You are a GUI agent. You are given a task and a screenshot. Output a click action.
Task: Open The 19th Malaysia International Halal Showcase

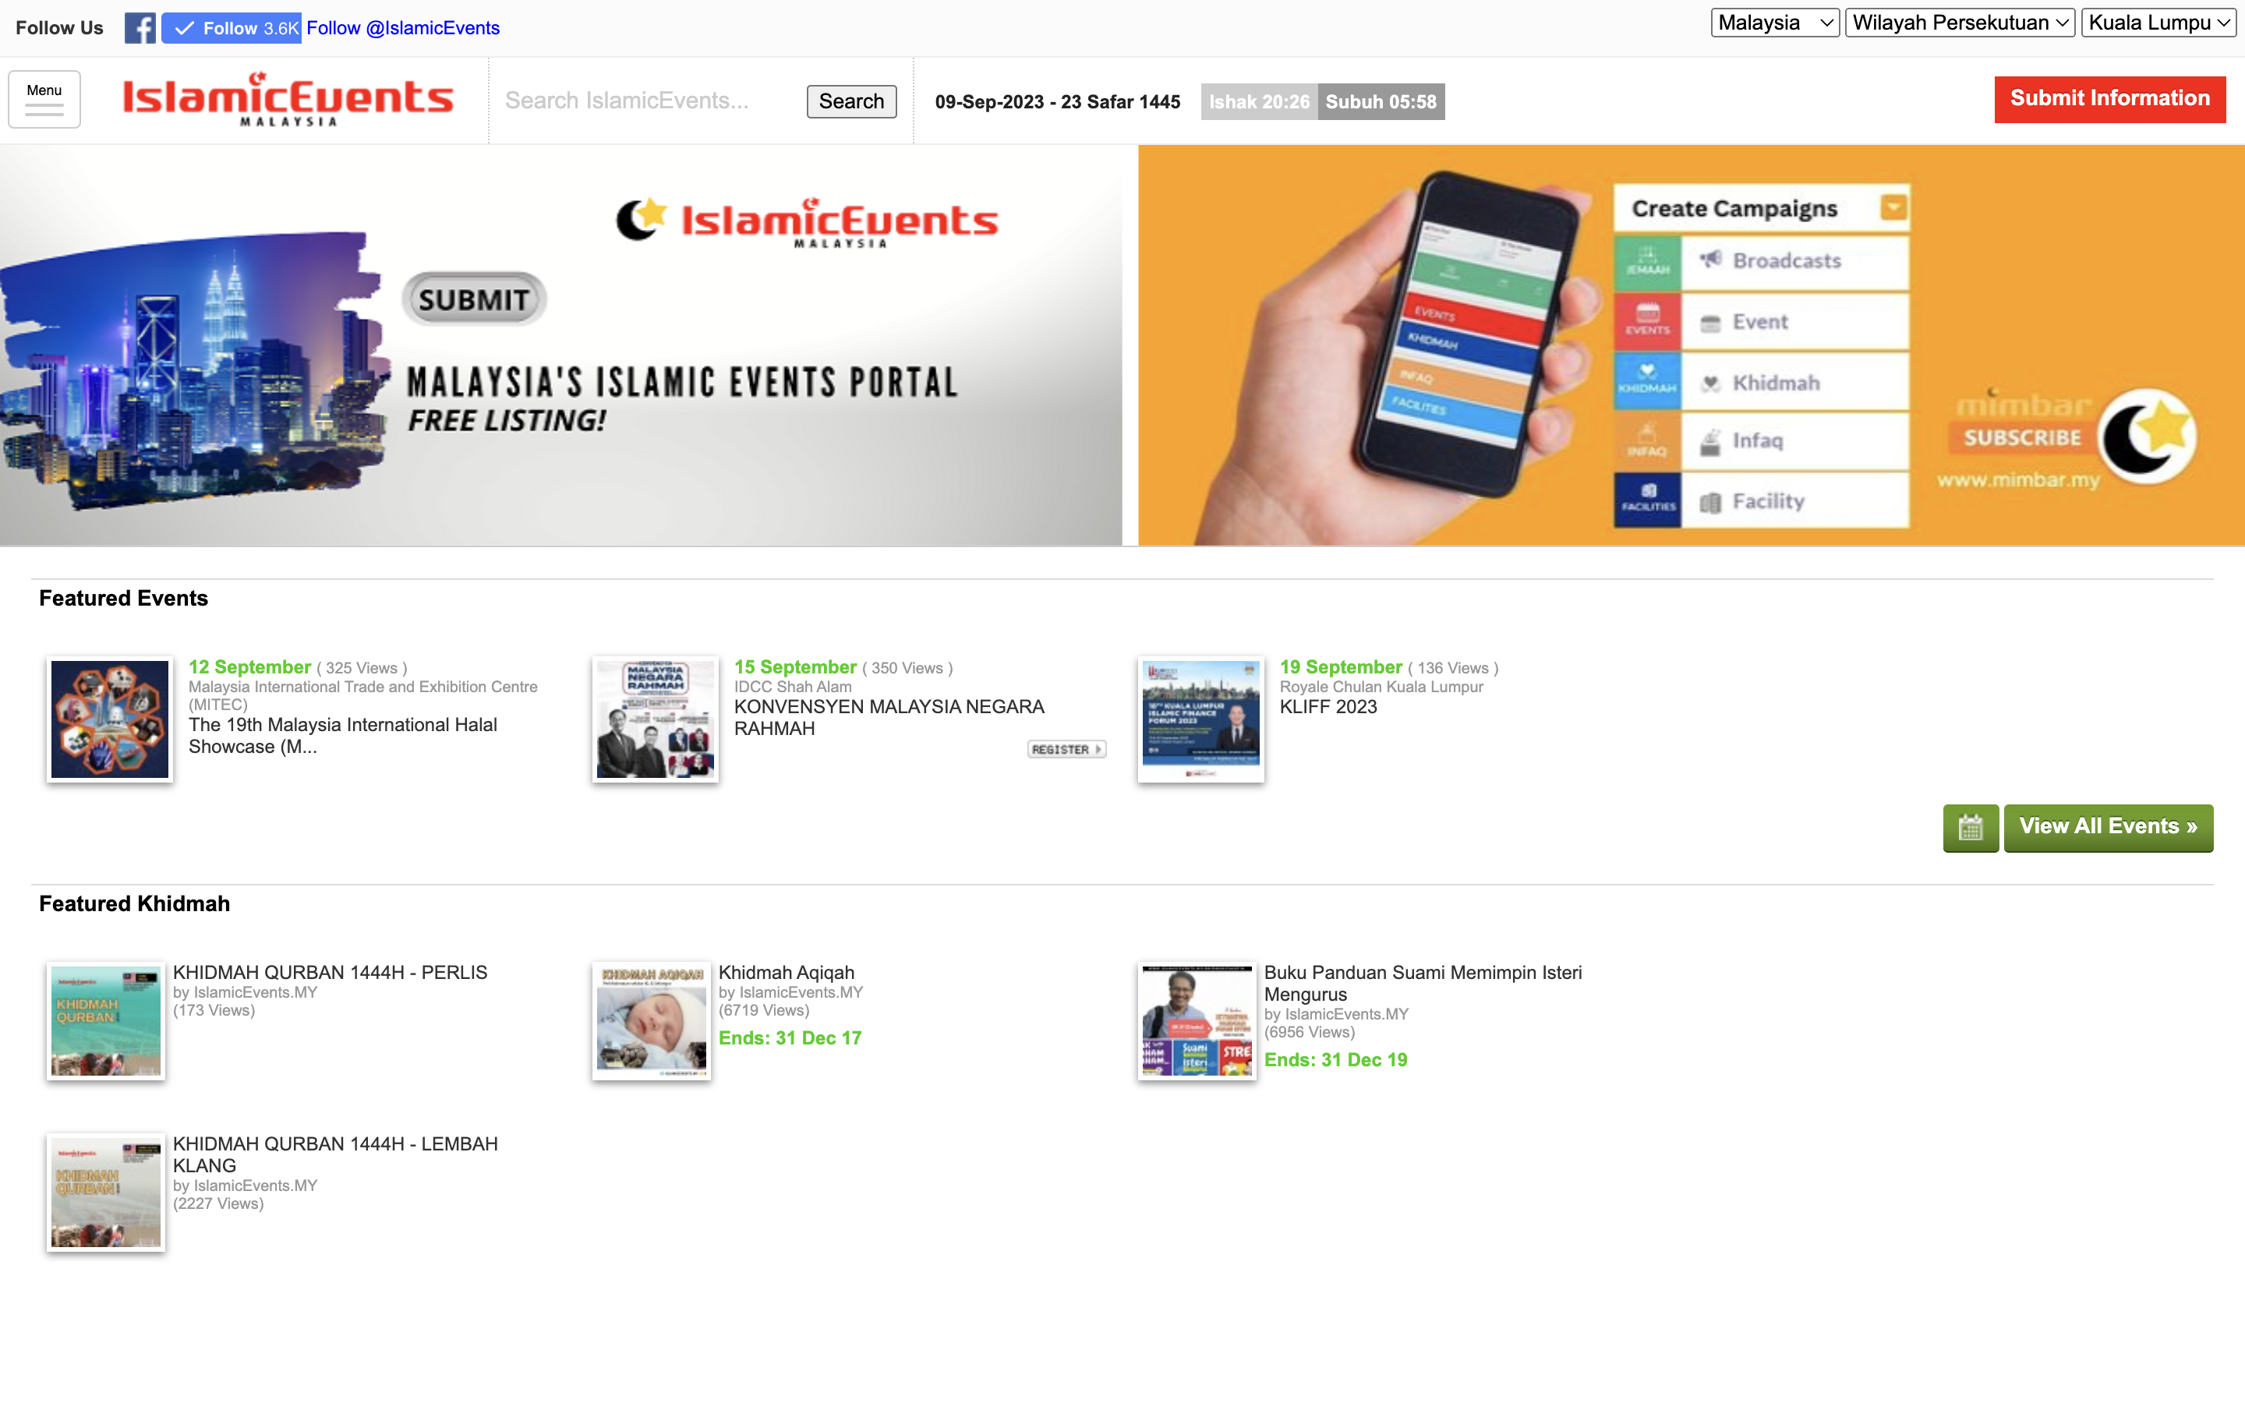[x=342, y=736]
